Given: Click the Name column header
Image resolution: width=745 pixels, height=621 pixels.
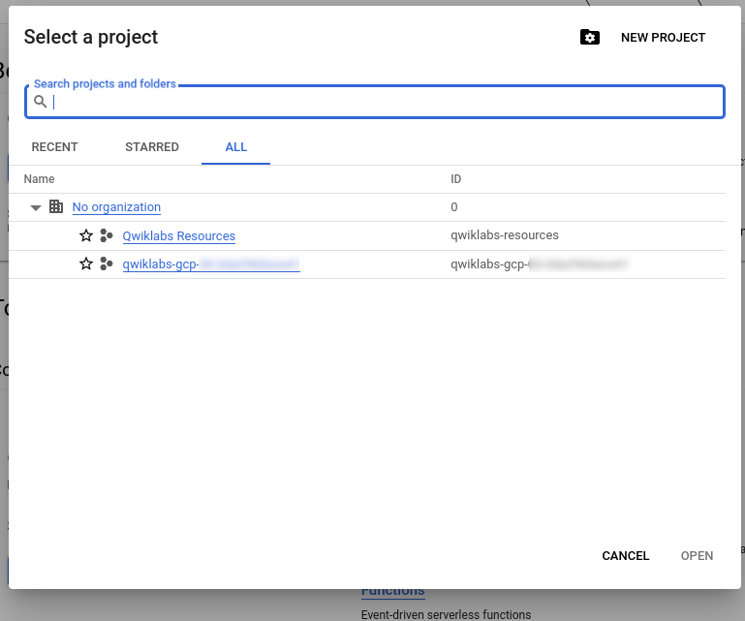Looking at the screenshot, I should click(x=39, y=179).
